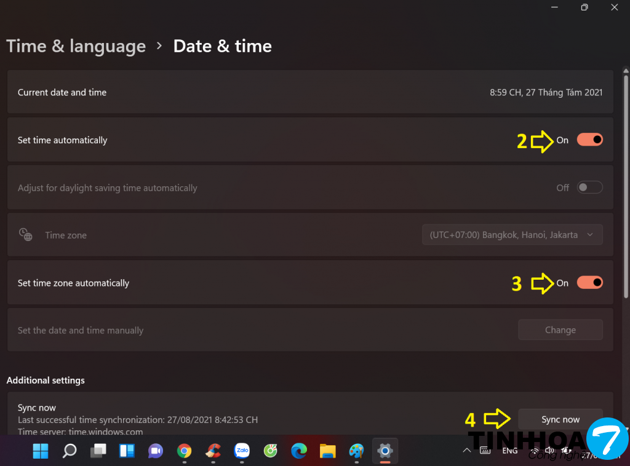Disable Set time zone automatically toggle
This screenshot has height=466, width=630.
point(589,283)
